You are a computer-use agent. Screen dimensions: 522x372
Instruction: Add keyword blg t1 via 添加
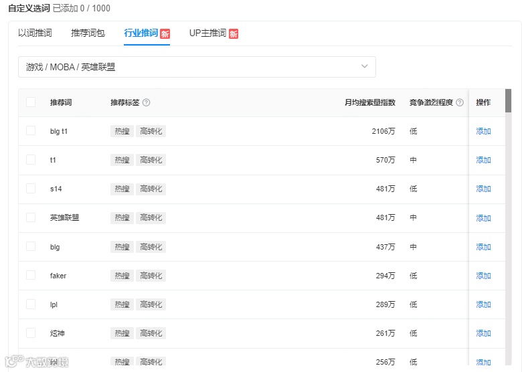[483, 131]
